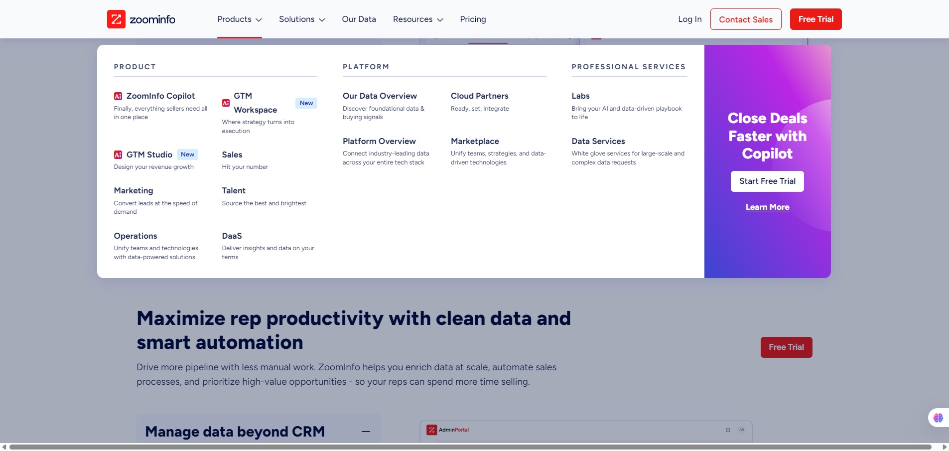The height and width of the screenshot is (451, 949).
Task: Click the Free Trial button beside the headline
Action: [x=786, y=347]
